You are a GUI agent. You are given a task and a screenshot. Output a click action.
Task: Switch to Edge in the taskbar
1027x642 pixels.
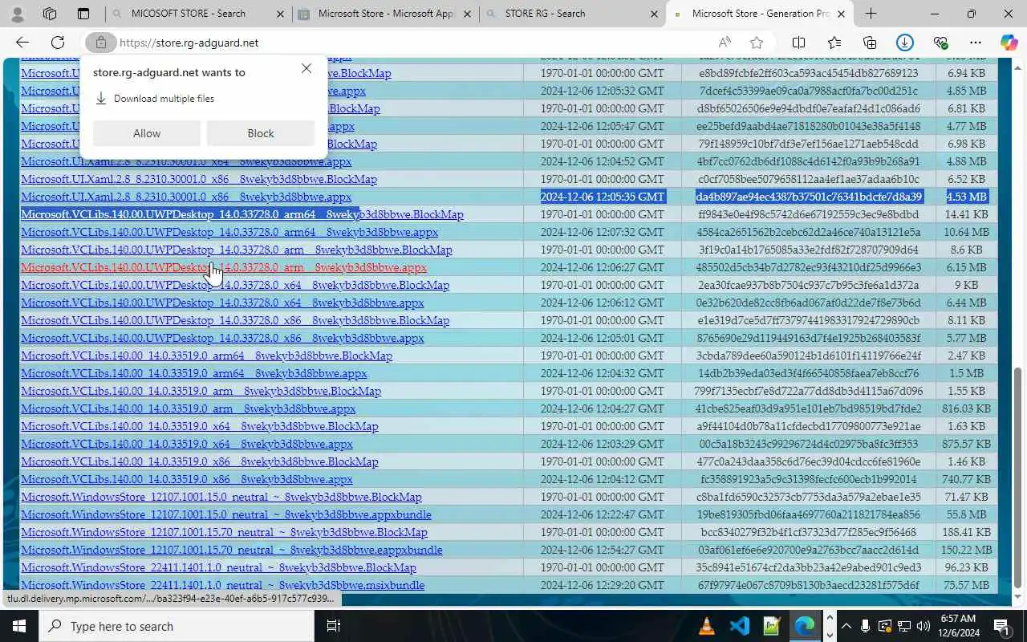(804, 626)
